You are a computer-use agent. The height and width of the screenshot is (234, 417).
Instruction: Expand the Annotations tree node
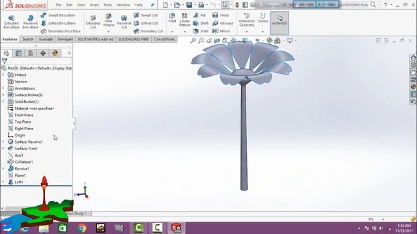tap(3, 88)
